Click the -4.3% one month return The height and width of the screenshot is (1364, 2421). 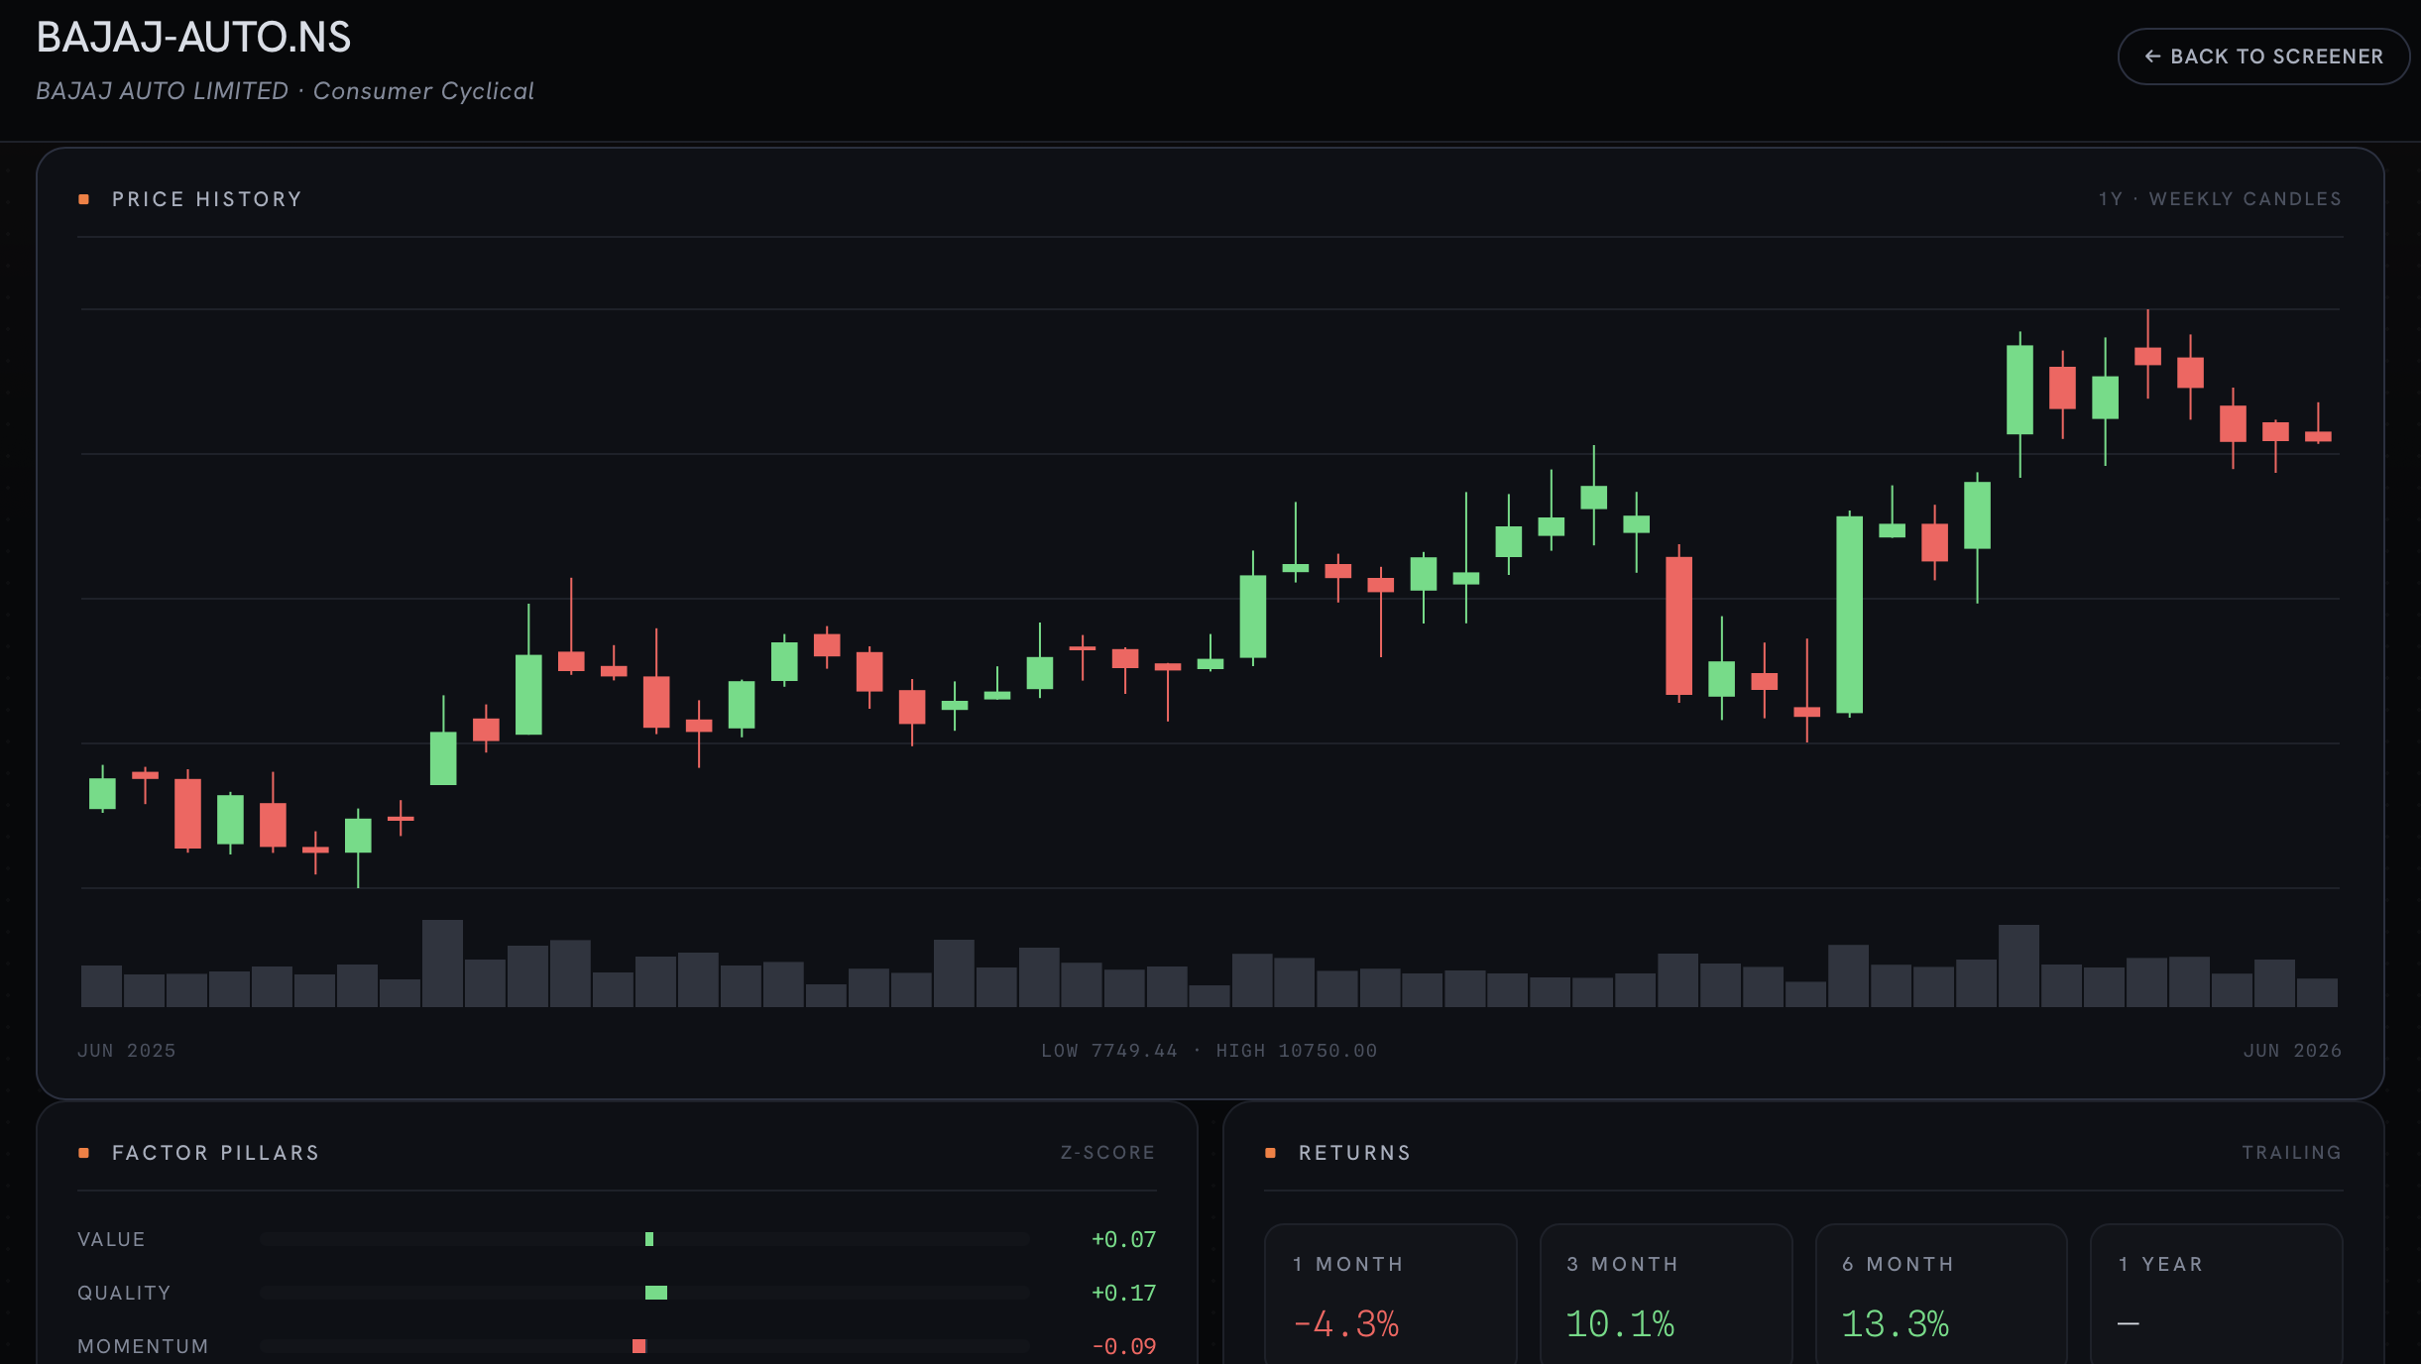click(1345, 1324)
